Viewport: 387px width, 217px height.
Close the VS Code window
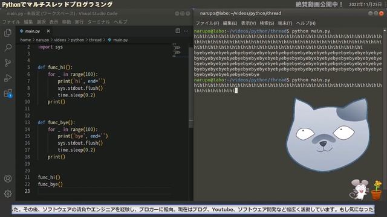click(188, 13)
